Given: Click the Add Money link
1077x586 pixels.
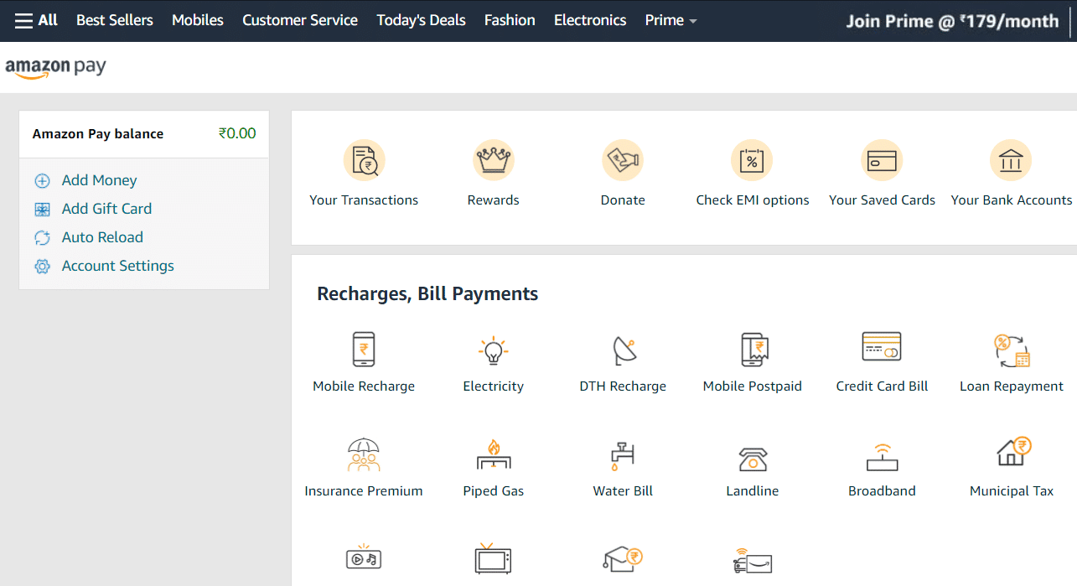Looking at the screenshot, I should [99, 180].
